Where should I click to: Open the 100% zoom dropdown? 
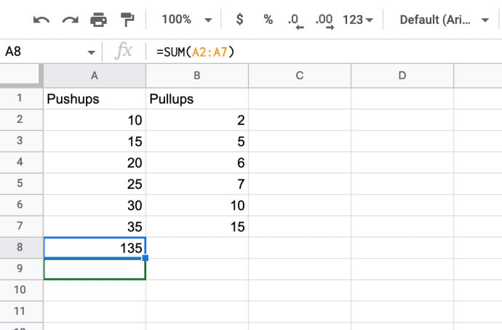186,20
